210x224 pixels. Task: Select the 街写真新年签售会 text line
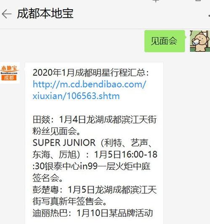[x=70, y=201]
